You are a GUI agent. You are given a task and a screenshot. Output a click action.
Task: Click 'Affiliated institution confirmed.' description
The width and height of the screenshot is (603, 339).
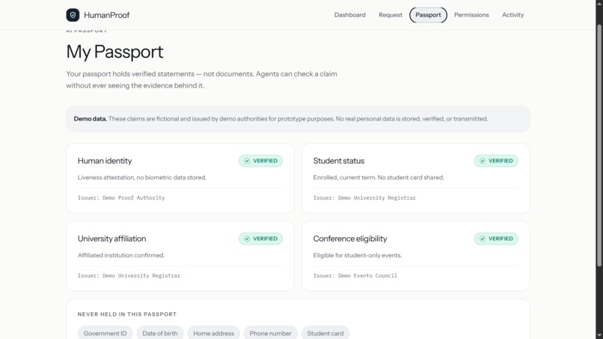(121, 255)
